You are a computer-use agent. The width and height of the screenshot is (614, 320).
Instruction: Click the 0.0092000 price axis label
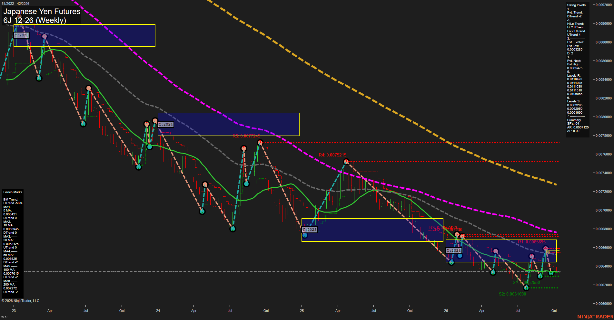pos(604,5)
